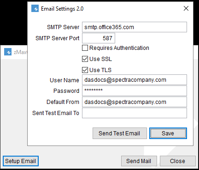199x170 pixels.
Task: Click the masked Password input box
Action: click(135, 91)
